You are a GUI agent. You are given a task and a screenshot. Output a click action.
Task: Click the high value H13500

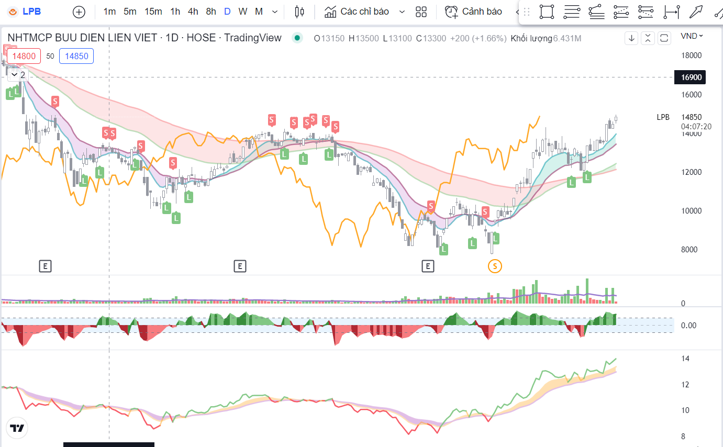[x=364, y=38]
